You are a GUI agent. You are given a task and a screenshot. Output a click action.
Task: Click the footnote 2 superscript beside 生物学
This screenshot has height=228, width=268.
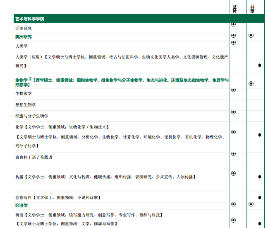[30, 78]
